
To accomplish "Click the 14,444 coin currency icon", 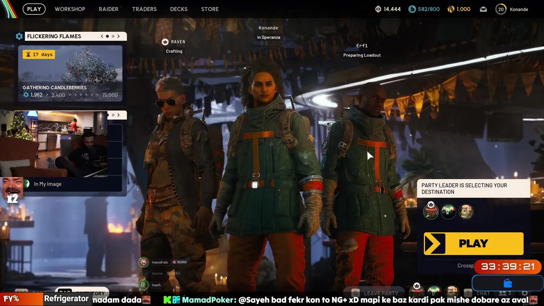I will 378,9.
